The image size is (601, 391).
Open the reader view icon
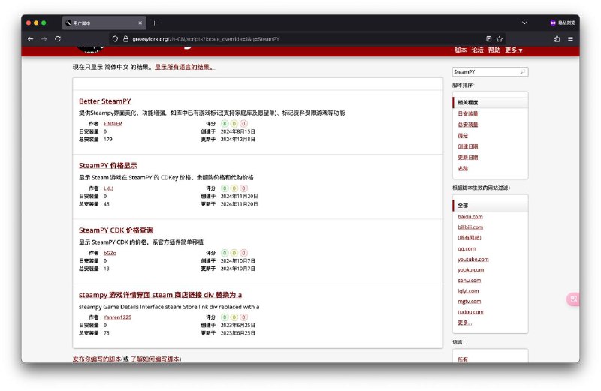point(489,38)
